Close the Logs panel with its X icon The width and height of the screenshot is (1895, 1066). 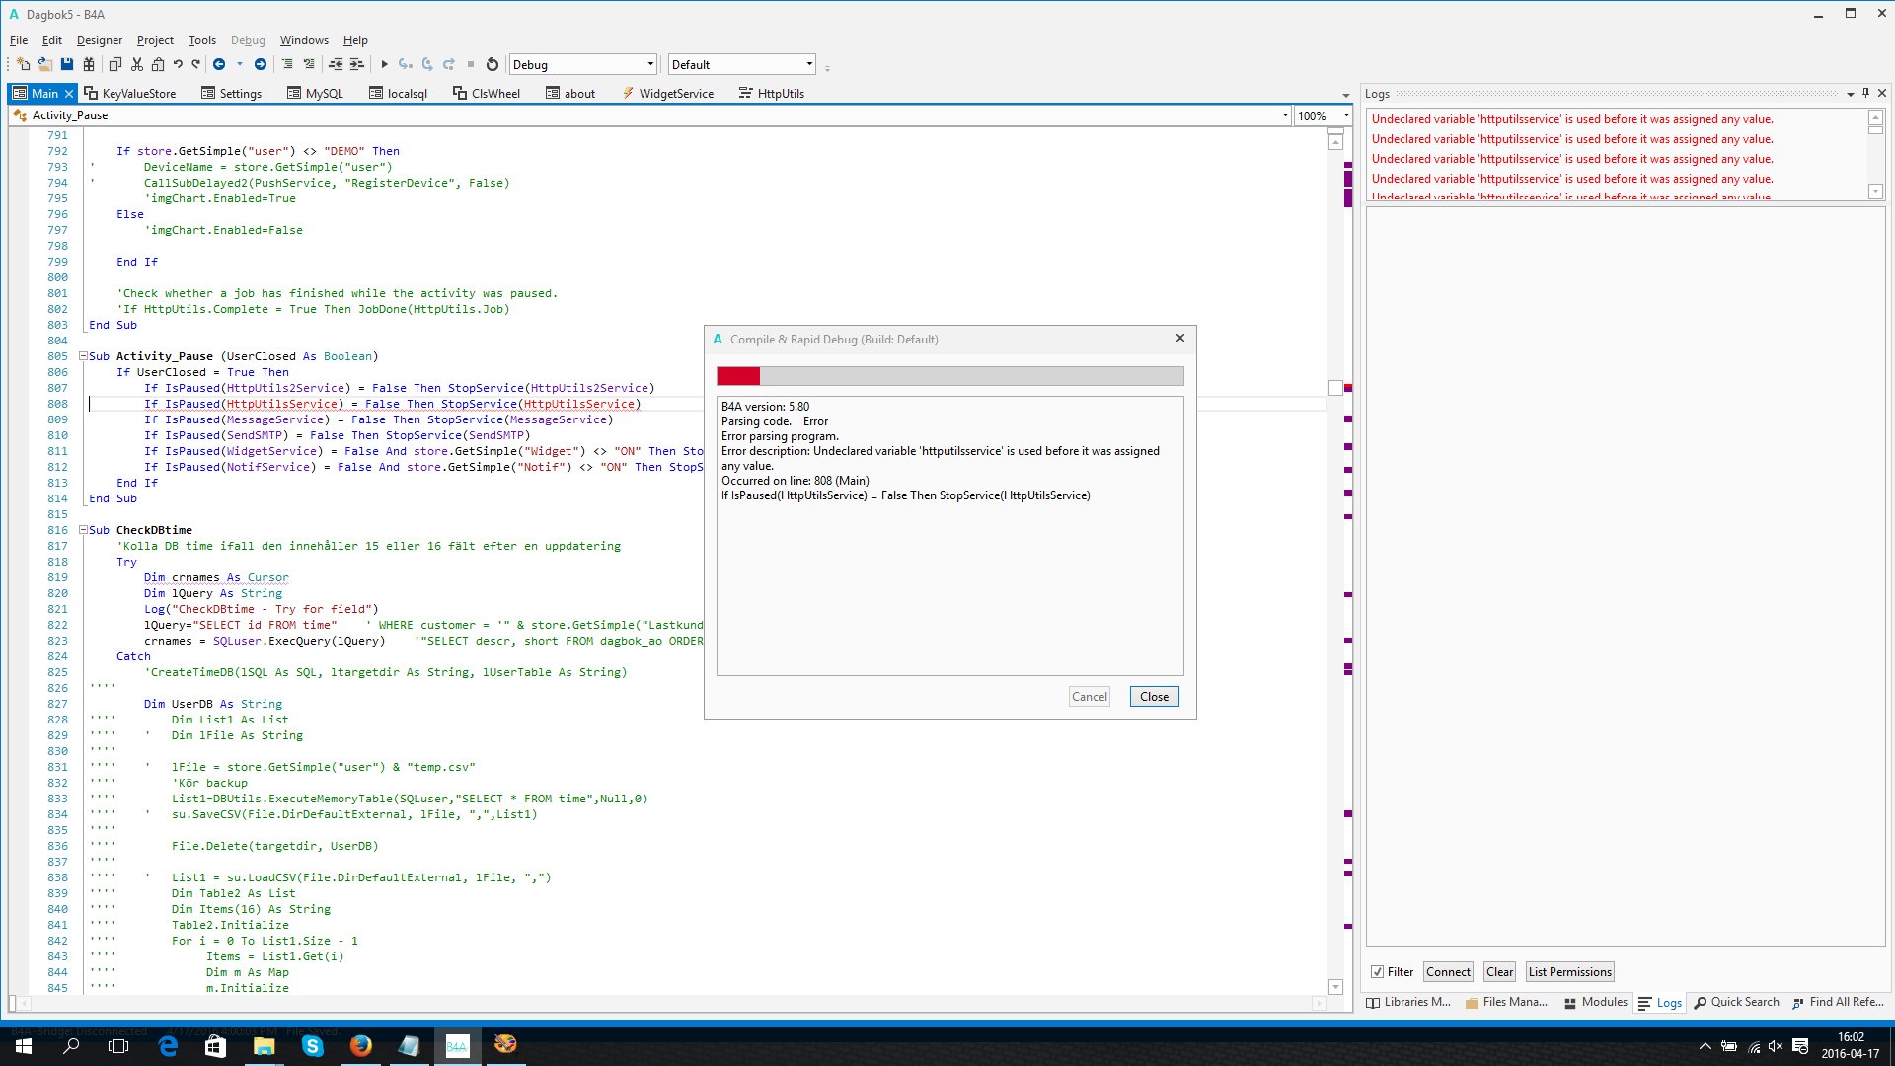pyautogui.click(x=1882, y=93)
